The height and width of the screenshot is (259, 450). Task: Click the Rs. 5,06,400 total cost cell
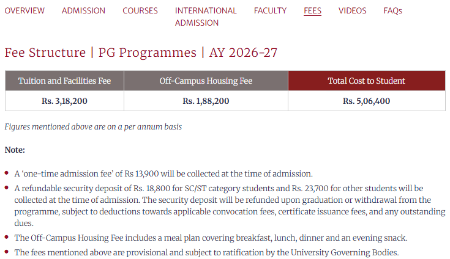pos(366,101)
